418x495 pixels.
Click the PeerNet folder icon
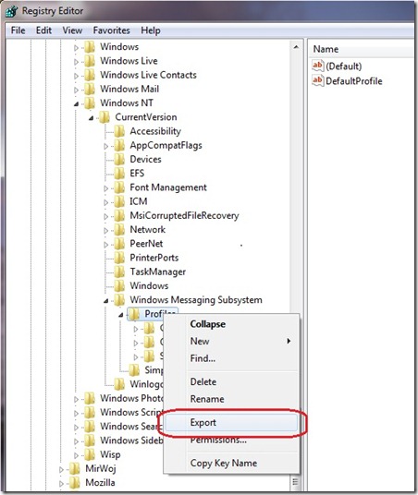pyautogui.click(x=119, y=244)
